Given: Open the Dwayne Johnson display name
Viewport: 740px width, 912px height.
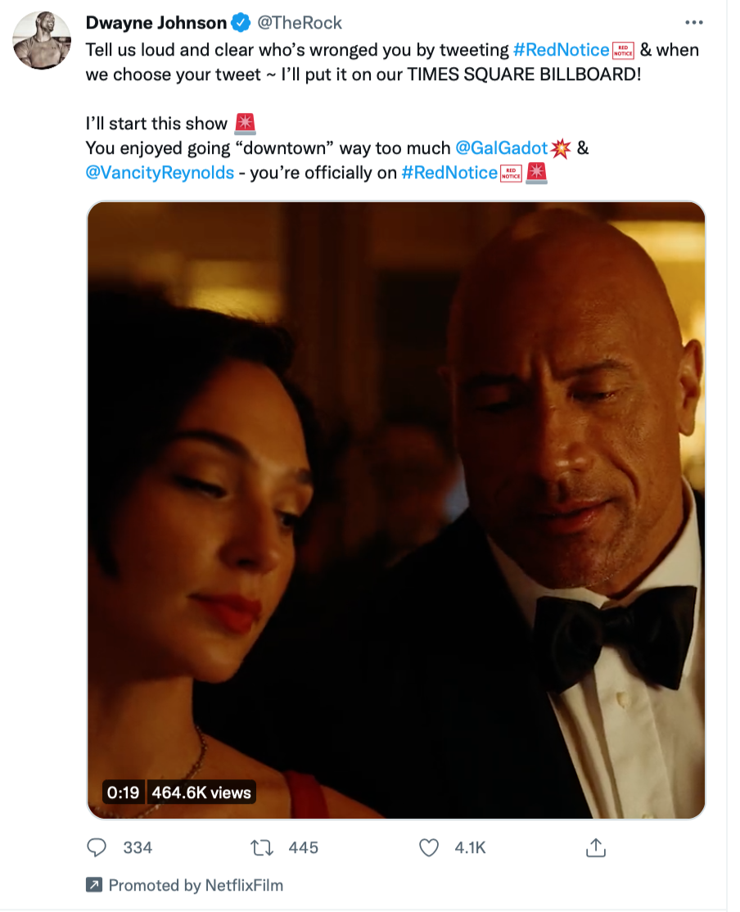Looking at the screenshot, I should 156,23.
